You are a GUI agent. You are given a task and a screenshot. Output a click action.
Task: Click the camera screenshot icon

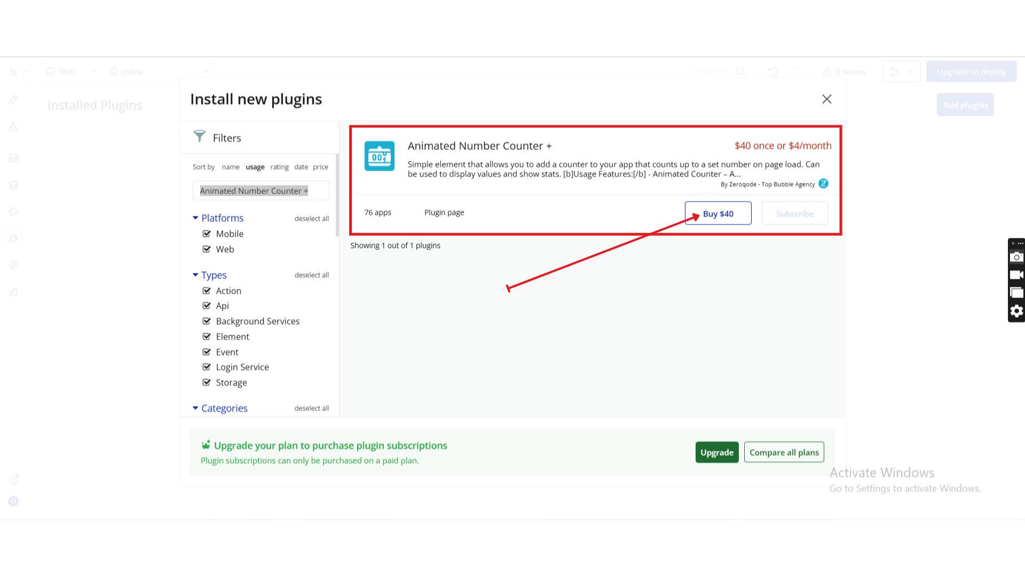coord(1016,257)
